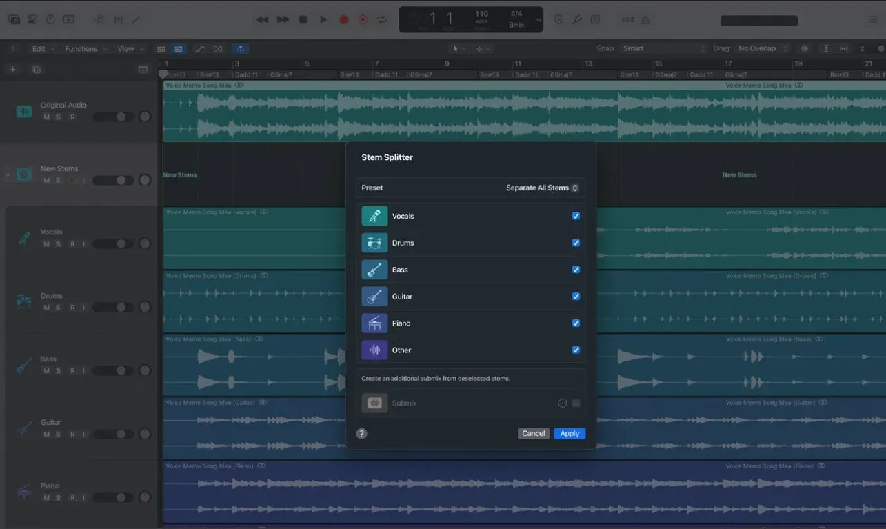The image size is (886, 529).
Task: Open Smart Controls dial icon
Action: [x=101, y=19]
